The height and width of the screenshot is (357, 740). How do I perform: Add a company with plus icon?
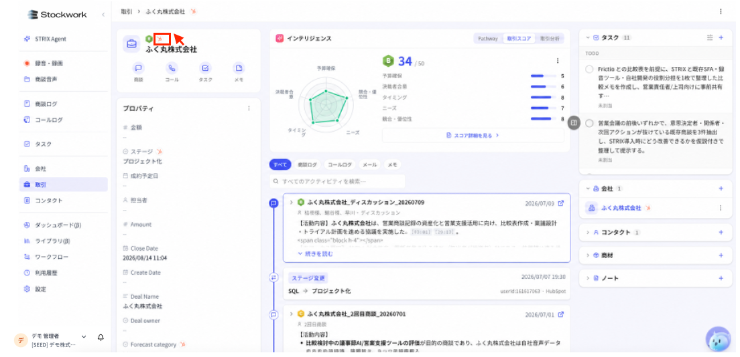point(721,189)
